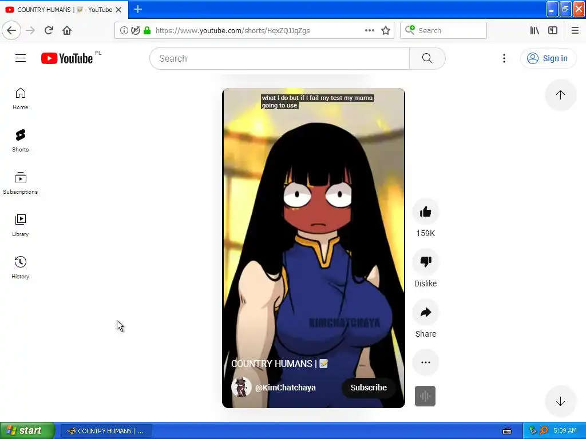The width and height of the screenshot is (586, 439).
Task: Toggle the browser sidebar icon
Action: [553, 31]
